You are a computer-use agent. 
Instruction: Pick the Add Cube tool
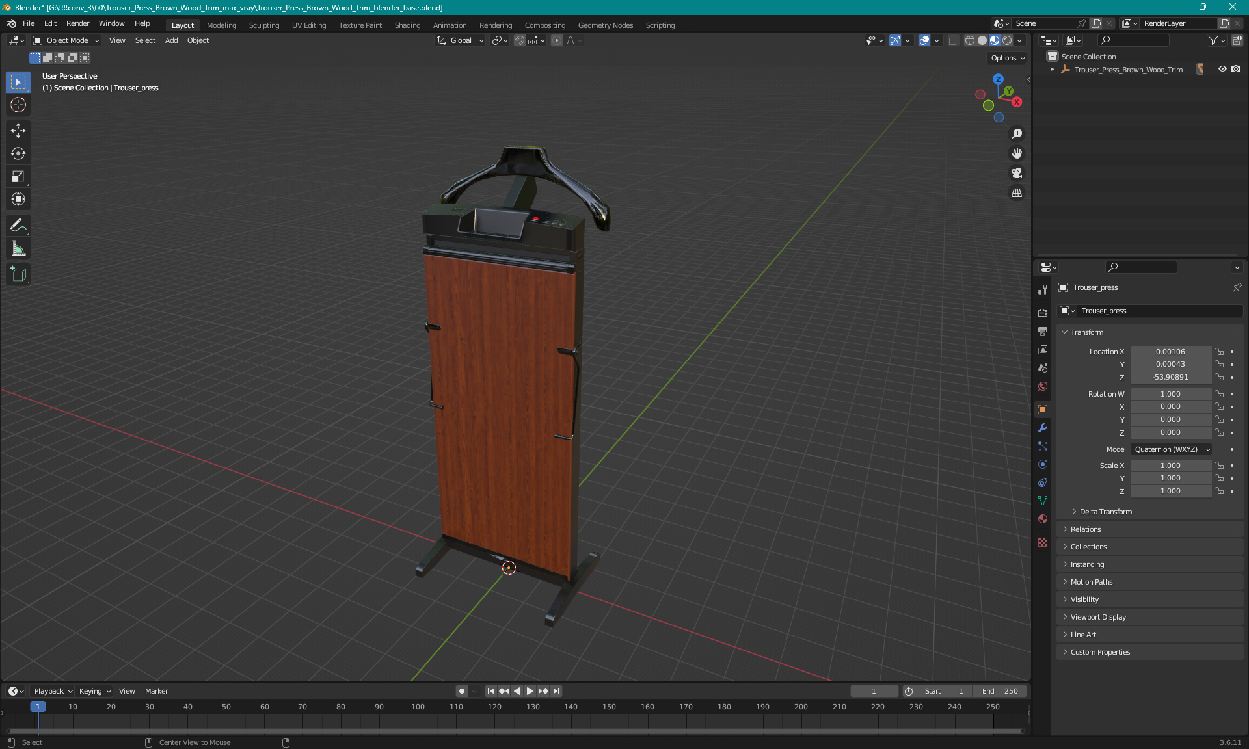(x=18, y=274)
